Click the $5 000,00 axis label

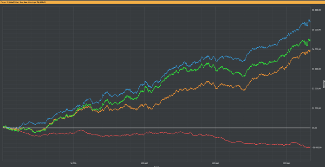[x=317, y=30]
